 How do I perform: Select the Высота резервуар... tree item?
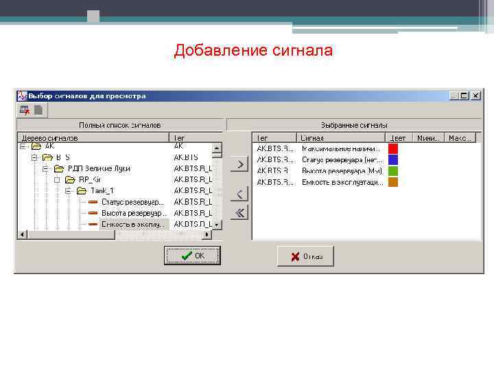(134, 213)
